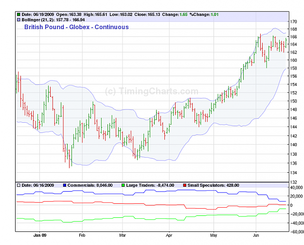Image resolution: width=304 pixels, height=245 pixels.
Task: Click the 40,000 axis label in lower panel
Action: 296,188
